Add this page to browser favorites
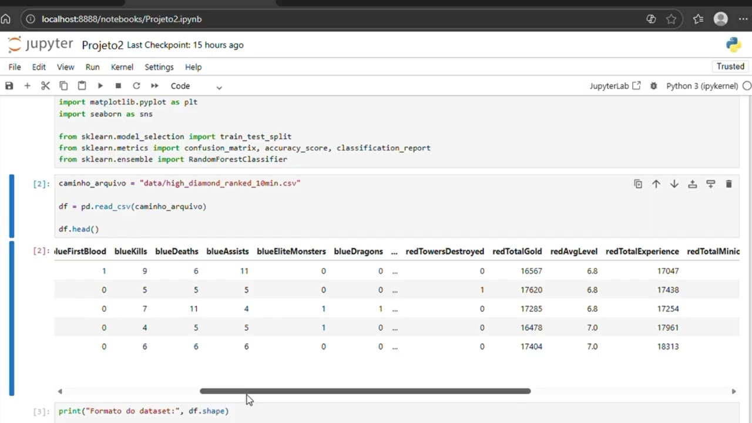Image resolution: width=752 pixels, height=423 pixels. 671,19
